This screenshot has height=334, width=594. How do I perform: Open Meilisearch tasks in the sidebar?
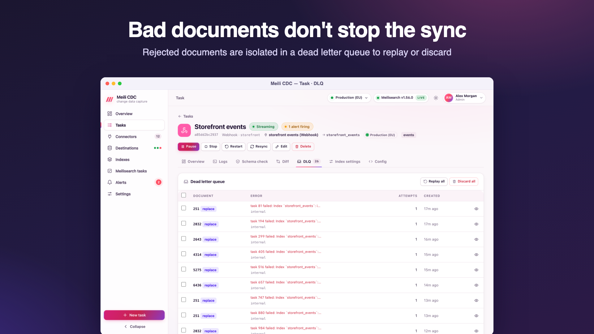coord(134,171)
